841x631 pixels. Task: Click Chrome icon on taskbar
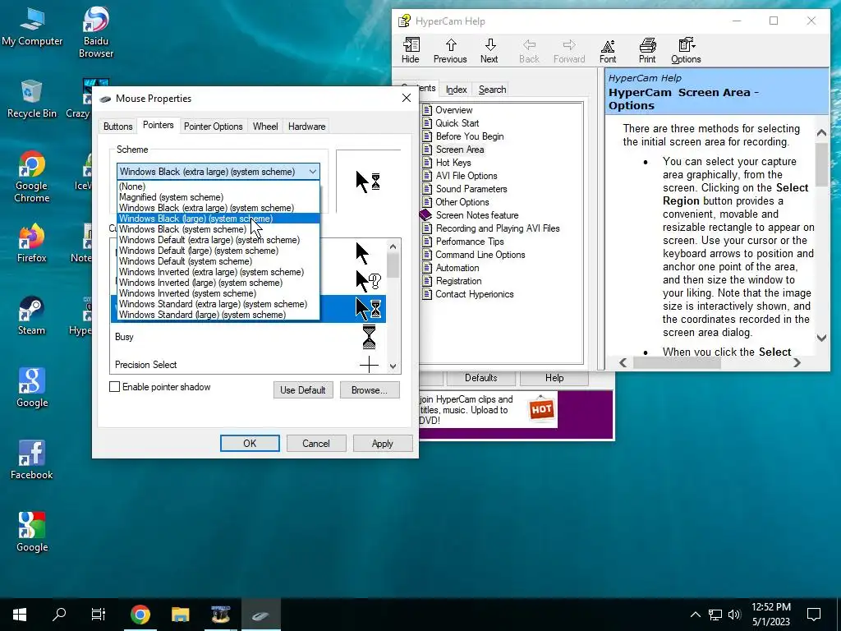(x=140, y=615)
